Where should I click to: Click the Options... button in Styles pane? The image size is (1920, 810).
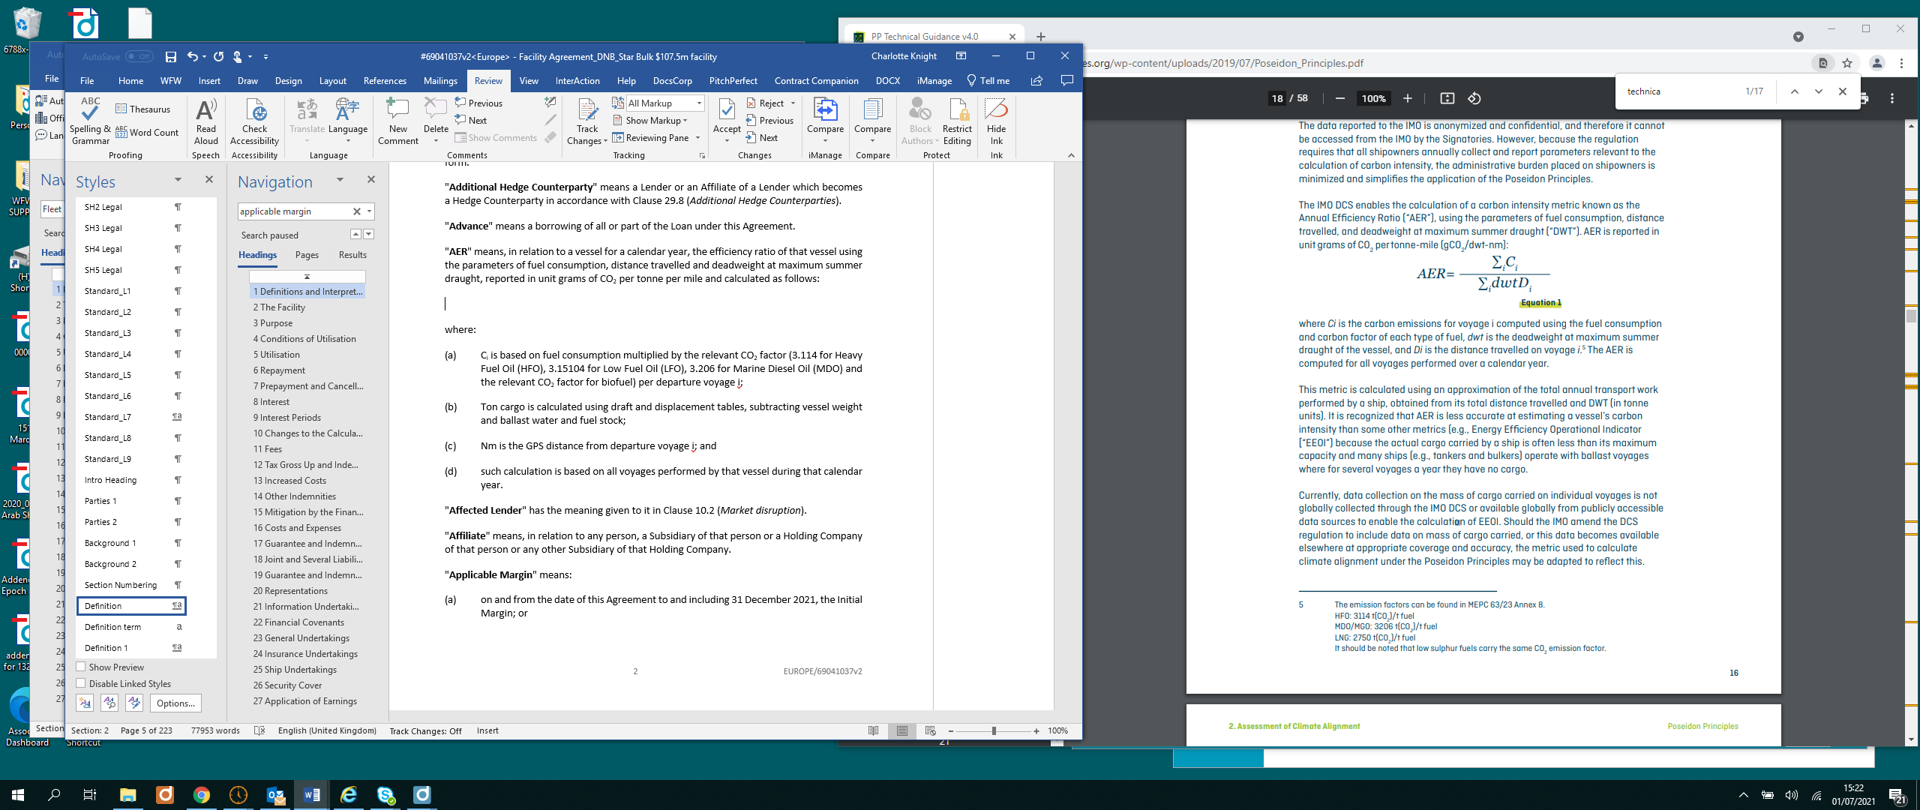pos(175,703)
